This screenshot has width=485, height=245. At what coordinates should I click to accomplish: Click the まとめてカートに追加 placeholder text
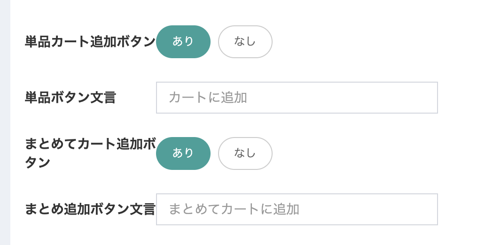click(x=234, y=209)
